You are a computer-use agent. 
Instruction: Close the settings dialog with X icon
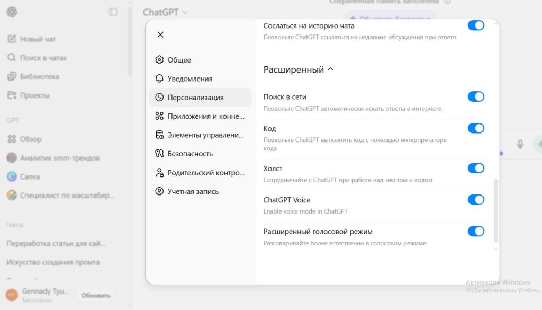click(160, 34)
